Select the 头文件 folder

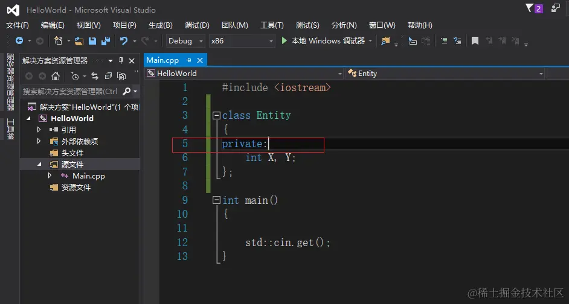coord(72,153)
